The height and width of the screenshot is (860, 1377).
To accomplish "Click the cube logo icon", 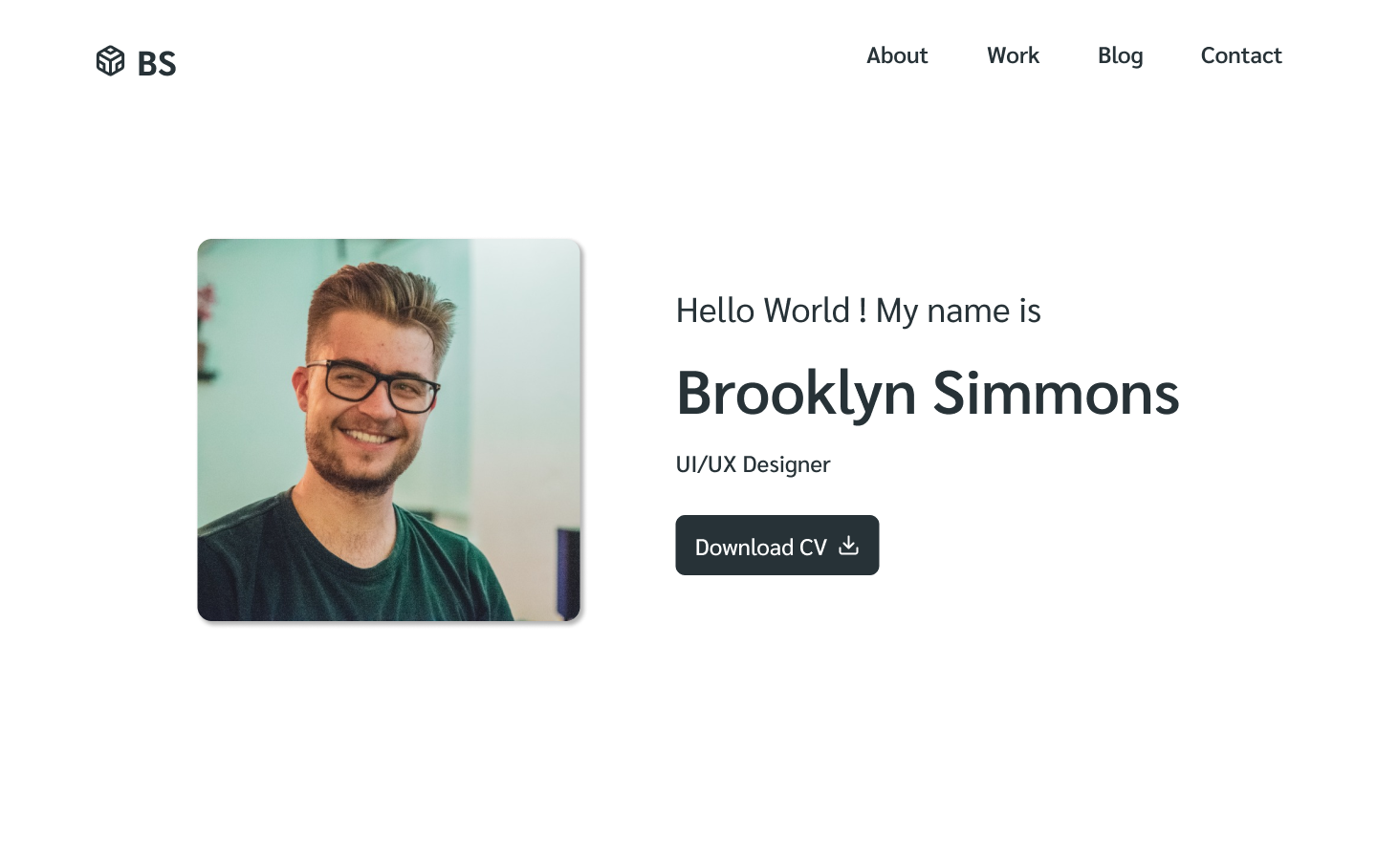I will pyautogui.click(x=110, y=61).
